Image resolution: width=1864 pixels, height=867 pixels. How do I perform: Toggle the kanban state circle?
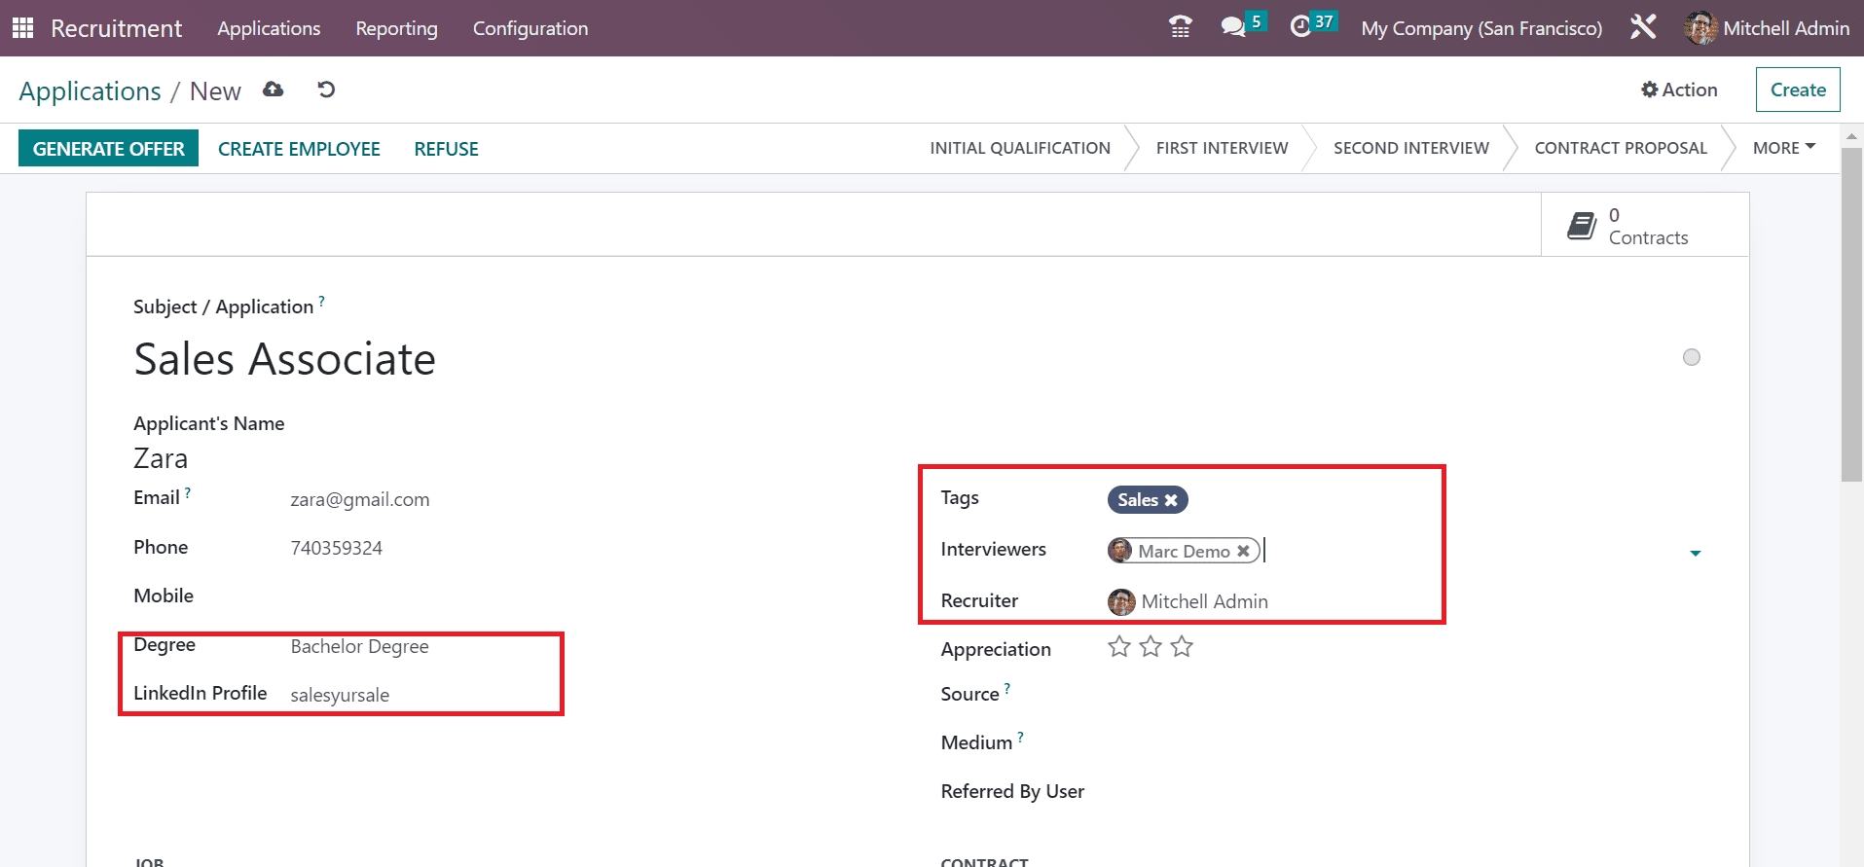(1692, 357)
